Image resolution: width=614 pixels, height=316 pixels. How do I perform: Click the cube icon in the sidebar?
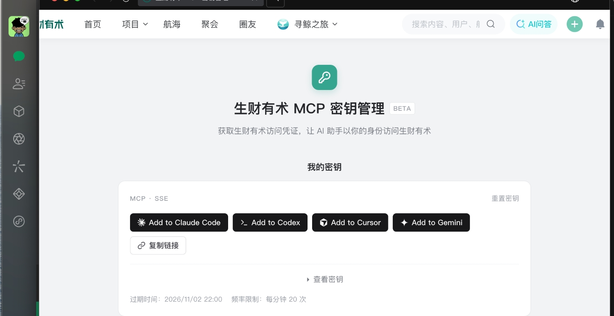point(19,111)
